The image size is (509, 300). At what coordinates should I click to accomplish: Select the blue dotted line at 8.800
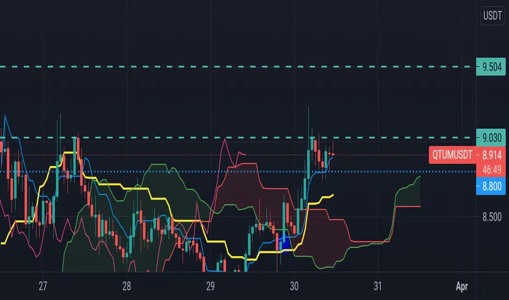[x=238, y=172]
